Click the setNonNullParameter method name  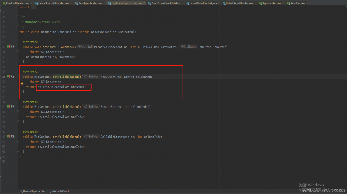point(59,47)
